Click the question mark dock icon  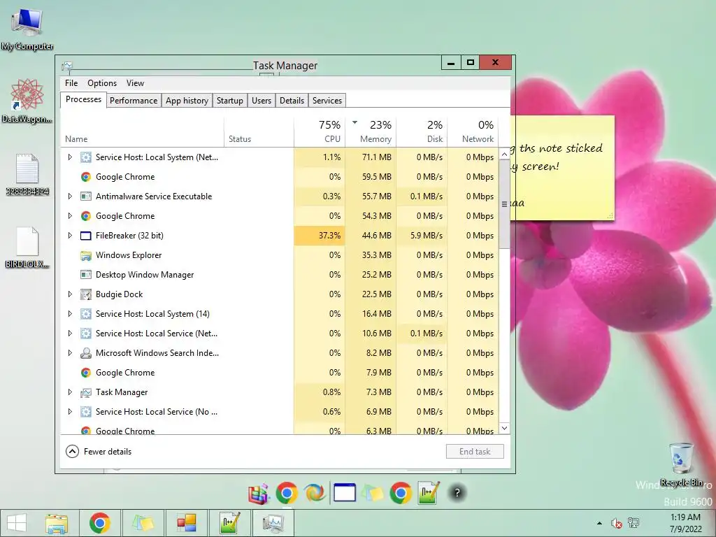(457, 493)
